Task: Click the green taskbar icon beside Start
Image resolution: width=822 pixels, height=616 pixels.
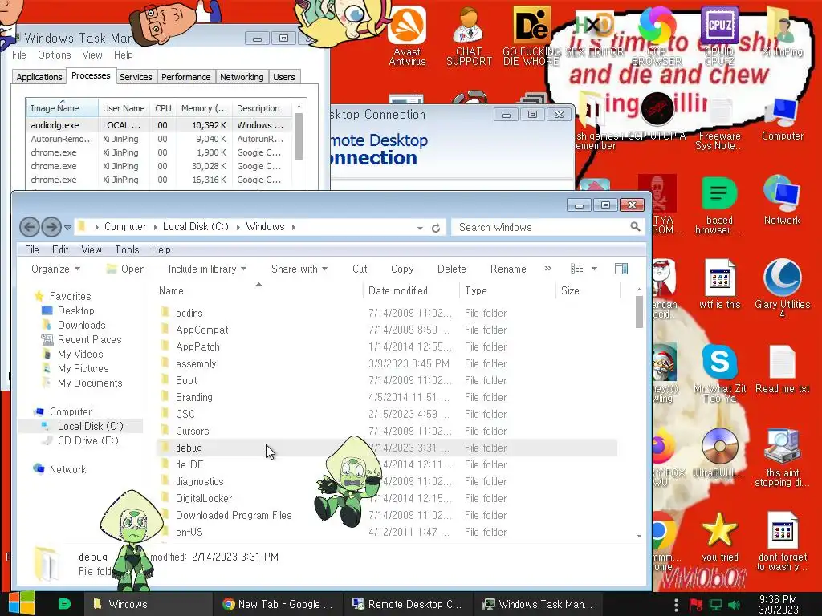Action: click(64, 603)
